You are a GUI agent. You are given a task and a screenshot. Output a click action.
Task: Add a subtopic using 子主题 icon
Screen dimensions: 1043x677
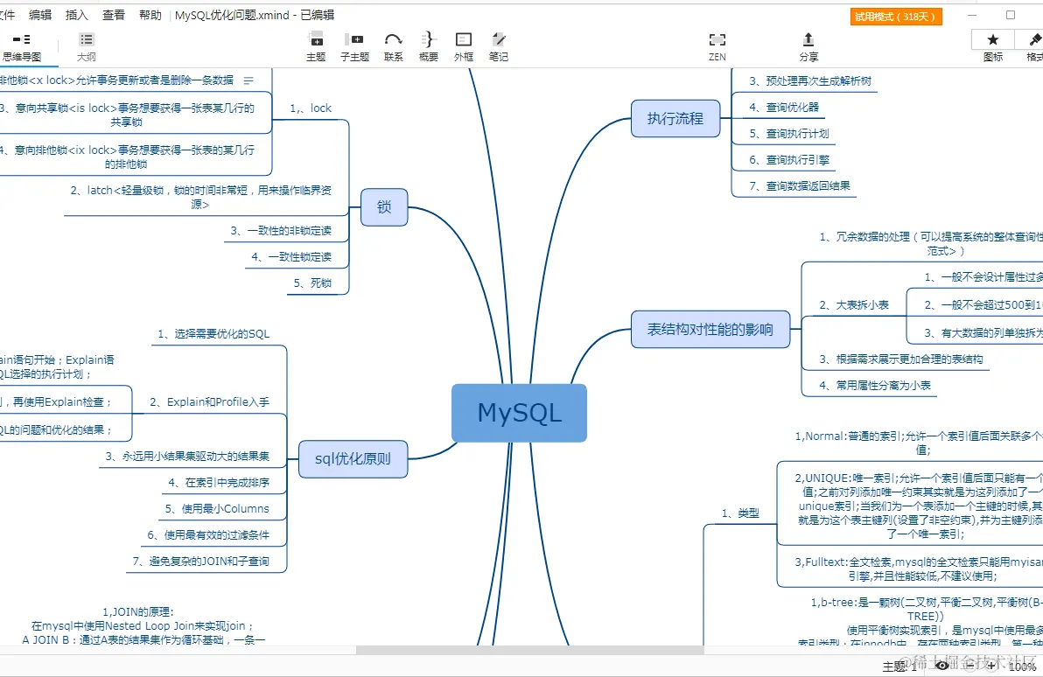[354, 44]
